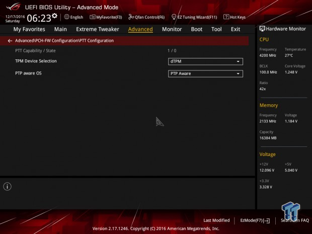
Task: Open the Boot tab
Action: [x=197, y=29]
